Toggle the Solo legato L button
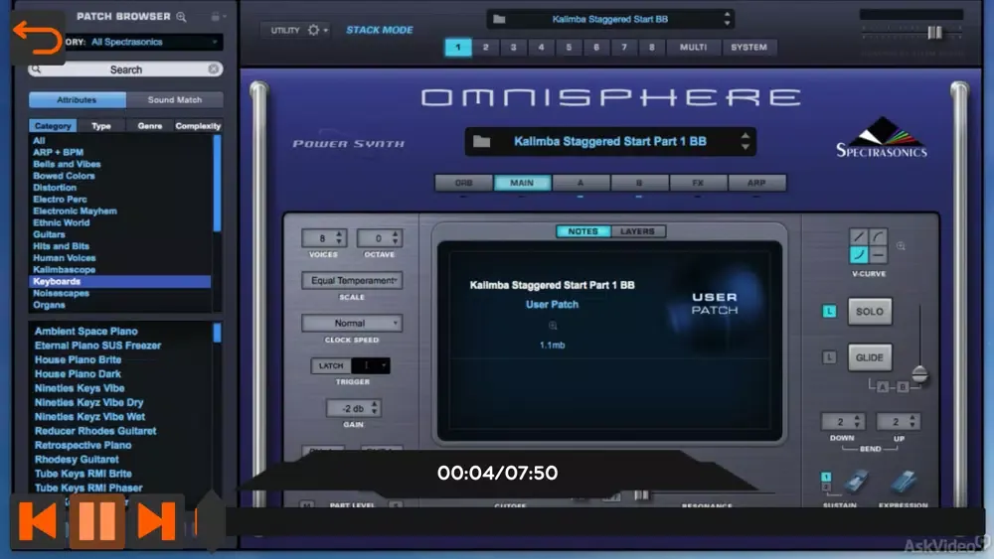The height and width of the screenshot is (559, 994). (x=829, y=311)
